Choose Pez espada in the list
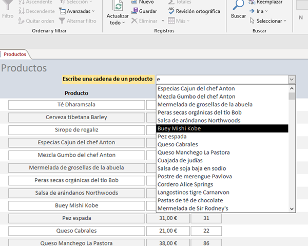Image resolution: width=308 pixels, height=246 pixels. pos(172,136)
